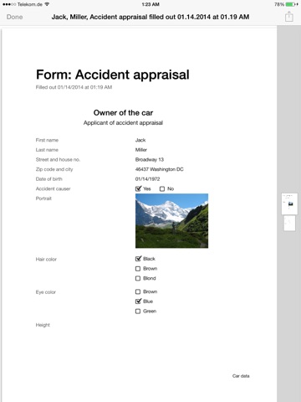Tap the Form: Accident appraisal heading

113,75
